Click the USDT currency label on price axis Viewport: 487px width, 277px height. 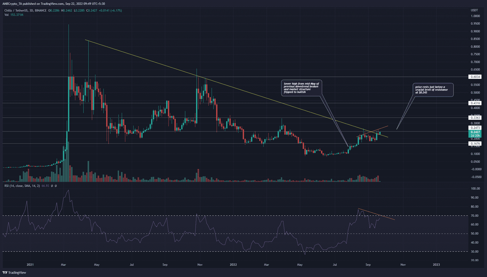coord(474,10)
